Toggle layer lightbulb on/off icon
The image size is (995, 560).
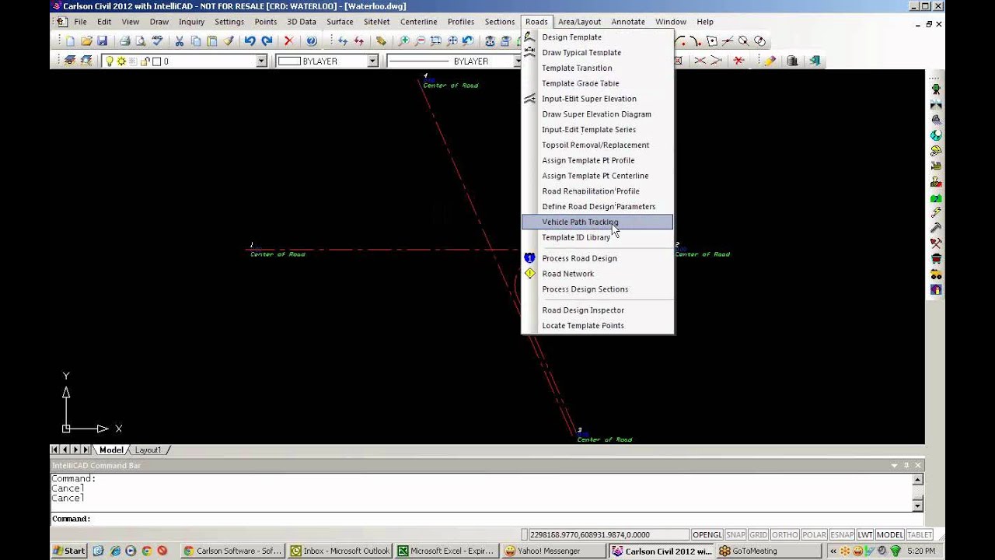click(110, 61)
